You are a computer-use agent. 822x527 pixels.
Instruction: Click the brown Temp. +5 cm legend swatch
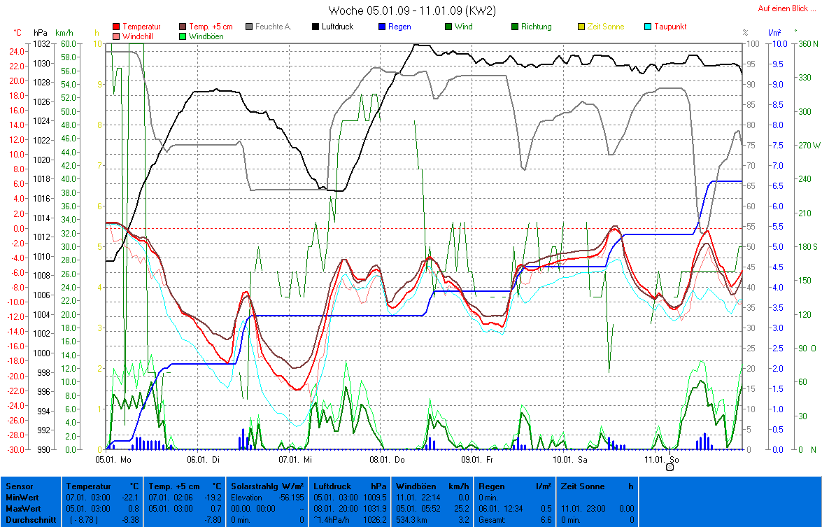coord(183,27)
